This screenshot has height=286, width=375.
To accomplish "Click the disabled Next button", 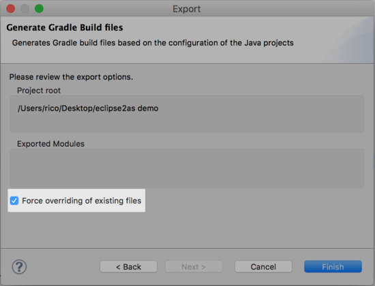I will 194,267.
